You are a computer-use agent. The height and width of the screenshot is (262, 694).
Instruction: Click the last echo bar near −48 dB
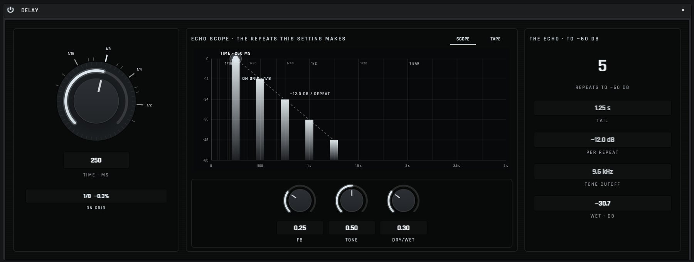[334, 150]
